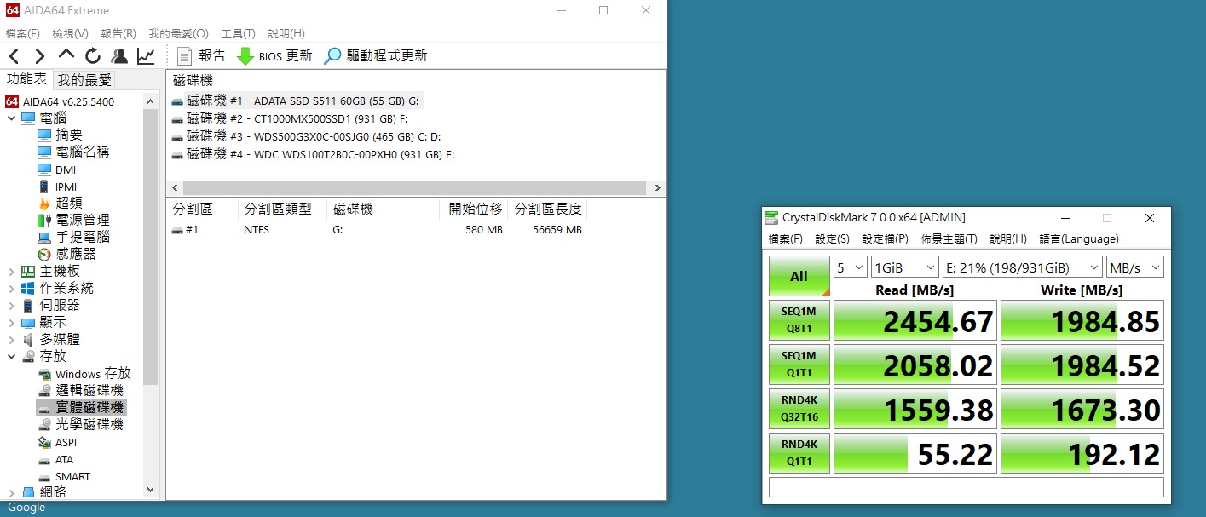Select disk #3 WDS500G3X0C-00SJG0

click(x=306, y=136)
